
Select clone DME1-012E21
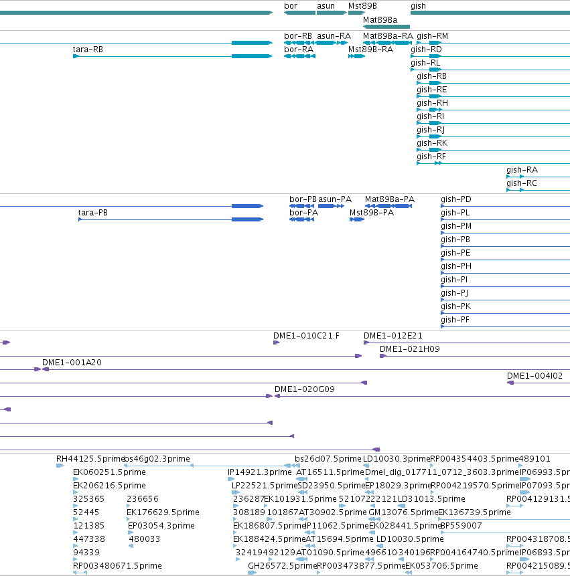[x=467, y=343]
